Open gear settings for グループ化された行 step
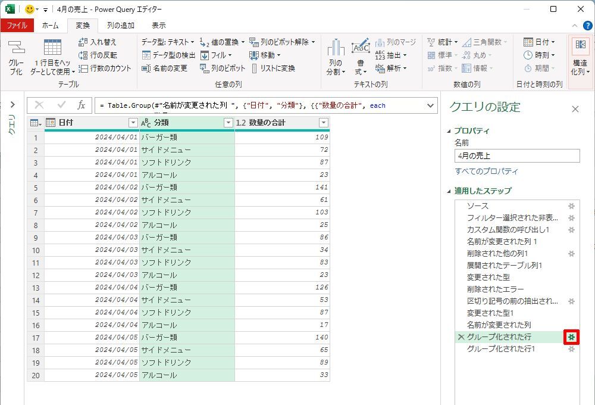Image resolution: width=595 pixels, height=405 pixels. (x=571, y=337)
